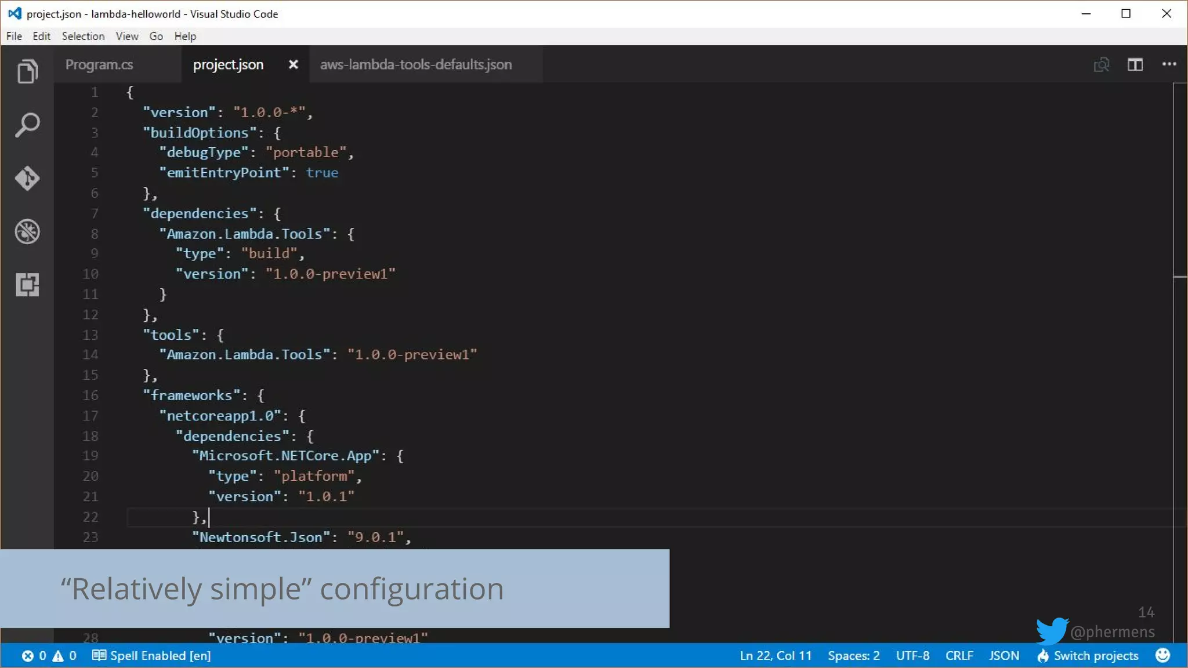The height and width of the screenshot is (668, 1188).
Task: Click Ln 22, Col 11 cursor position indicator
Action: [x=775, y=656]
